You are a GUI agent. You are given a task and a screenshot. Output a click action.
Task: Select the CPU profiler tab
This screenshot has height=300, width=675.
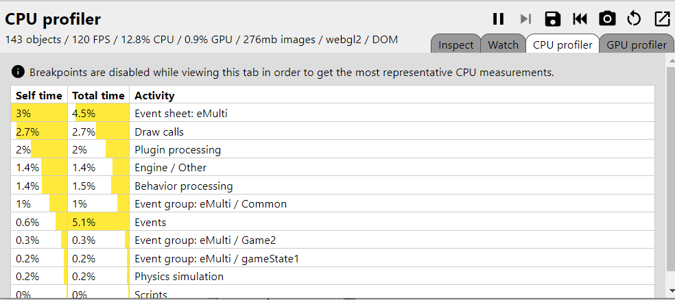(562, 45)
